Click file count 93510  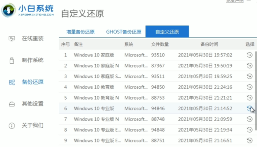(158, 55)
